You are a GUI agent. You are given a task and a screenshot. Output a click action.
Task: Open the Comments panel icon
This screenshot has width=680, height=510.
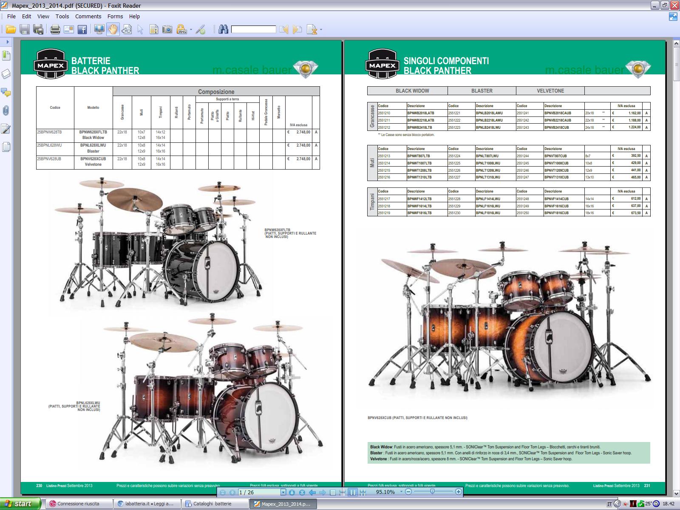pos(6,92)
